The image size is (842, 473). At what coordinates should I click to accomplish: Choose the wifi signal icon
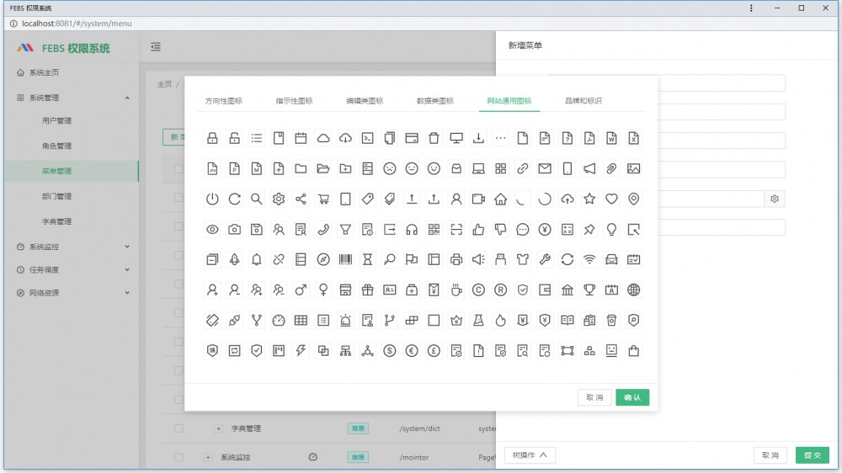[589, 260]
